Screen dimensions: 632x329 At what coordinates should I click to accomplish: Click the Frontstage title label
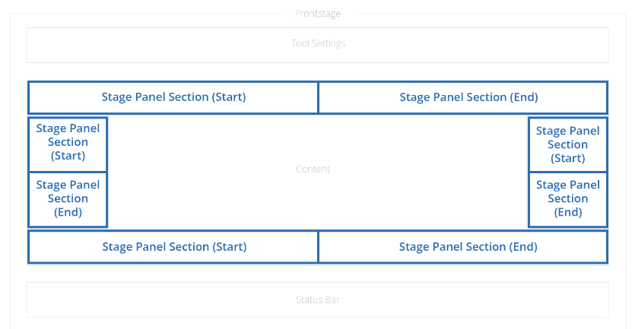[x=318, y=14]
